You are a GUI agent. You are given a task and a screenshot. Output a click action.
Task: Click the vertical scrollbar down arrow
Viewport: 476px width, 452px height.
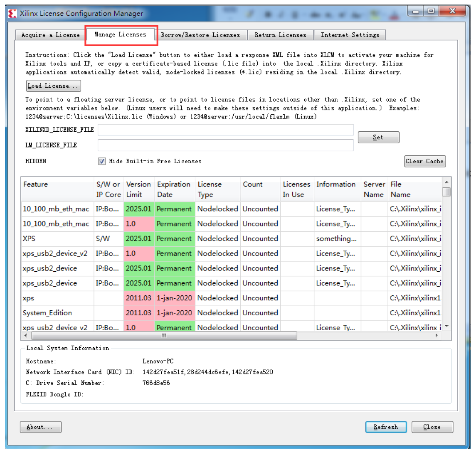[x=447, y=327]
